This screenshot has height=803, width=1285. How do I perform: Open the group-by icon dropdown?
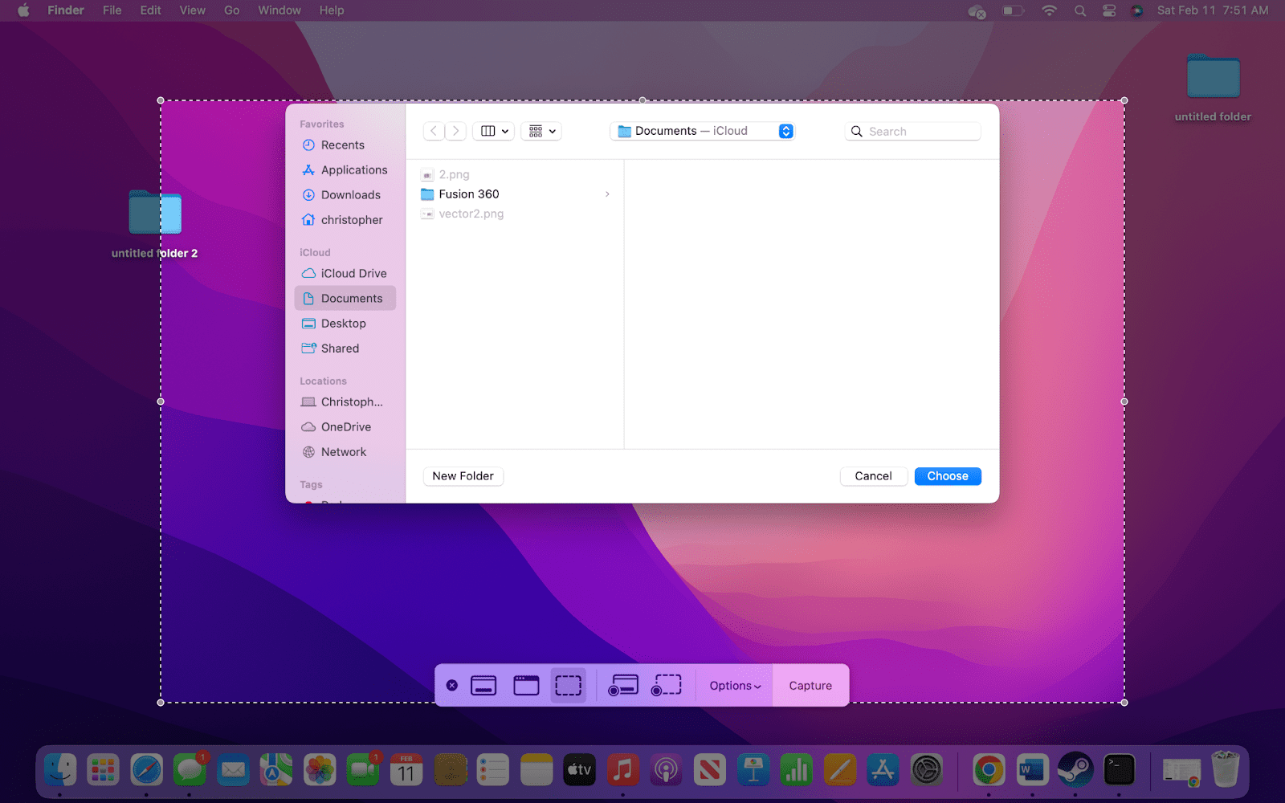point(542,131)
